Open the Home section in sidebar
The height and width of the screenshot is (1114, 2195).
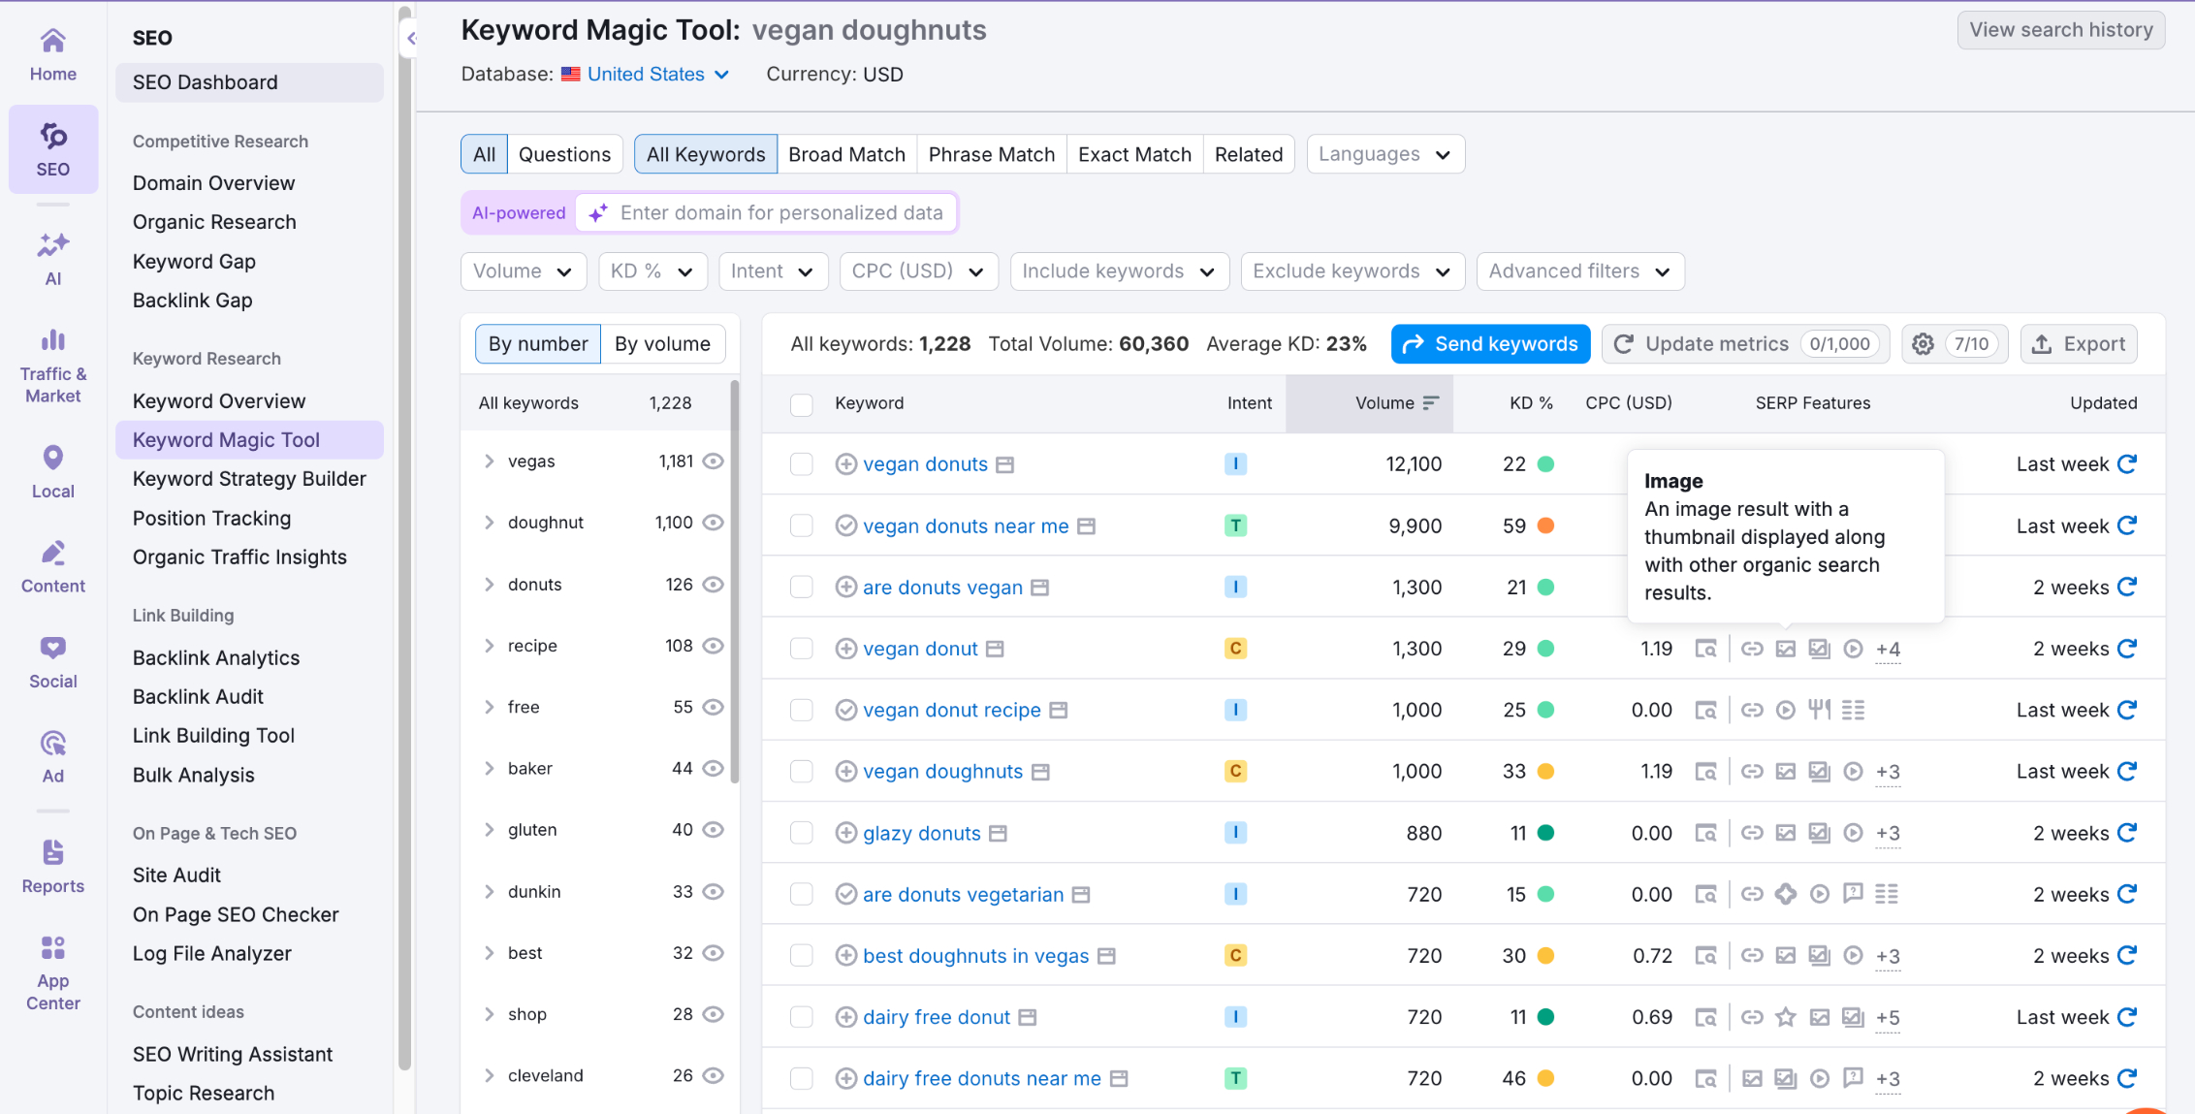coord(52,54)
